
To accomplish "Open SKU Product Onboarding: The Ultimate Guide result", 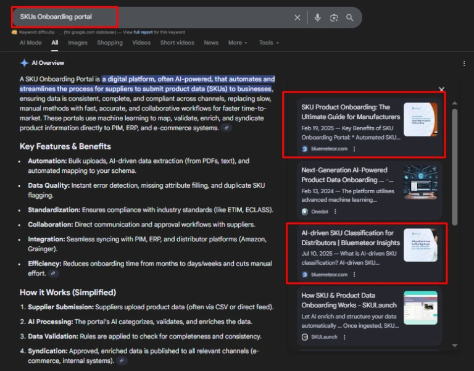I will pyautogui.click(x=351, y=112).
